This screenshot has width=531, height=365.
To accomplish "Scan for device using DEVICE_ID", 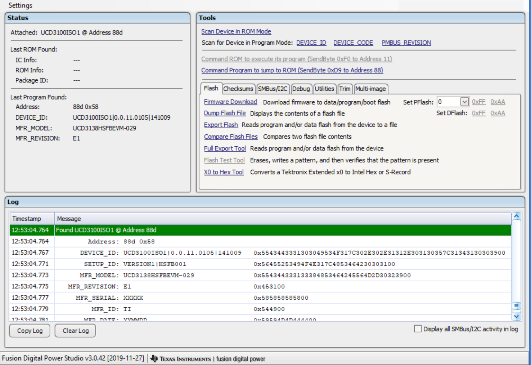I will [311, 43].
